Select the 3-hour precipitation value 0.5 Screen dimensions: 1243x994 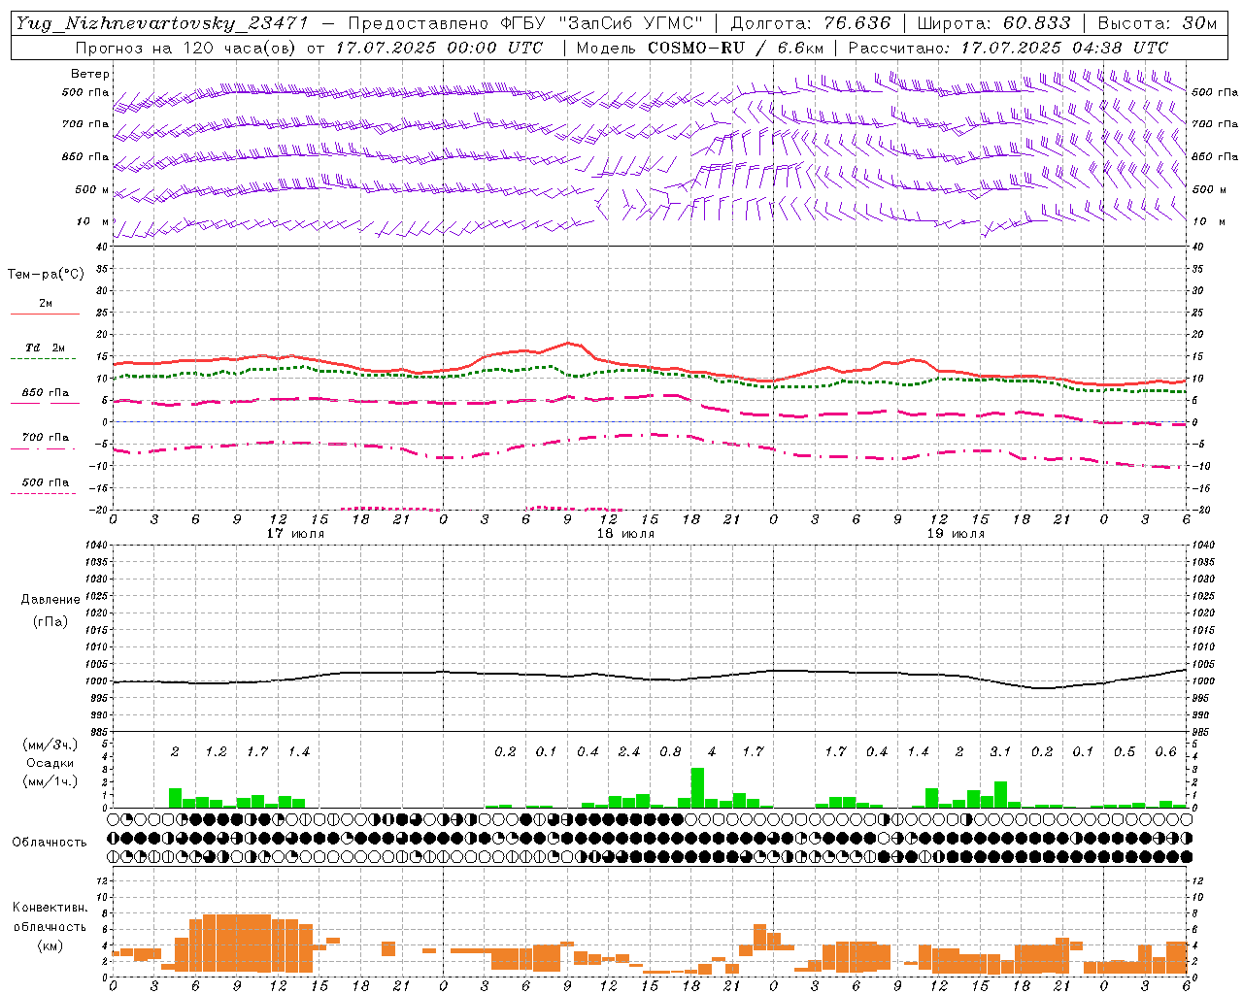1125,752
